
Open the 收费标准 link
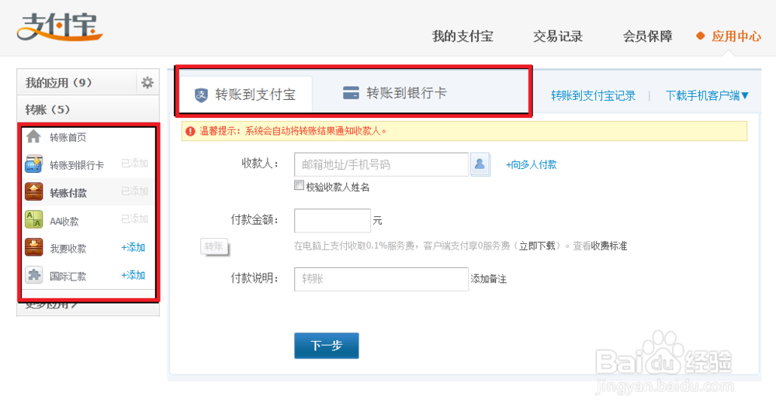(x=609, y=246)
